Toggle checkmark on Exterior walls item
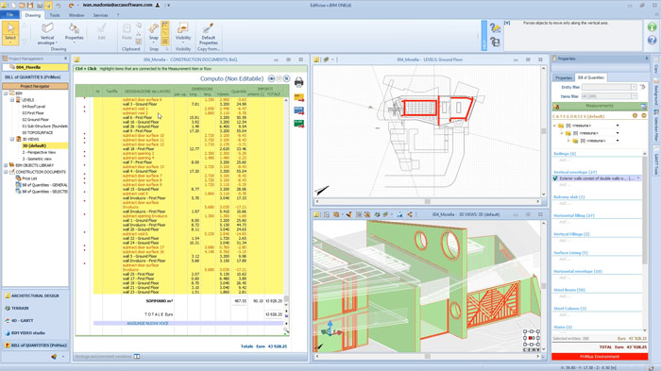Image resolution: width=661 pixels, height=371 pixels. (555, 178)
